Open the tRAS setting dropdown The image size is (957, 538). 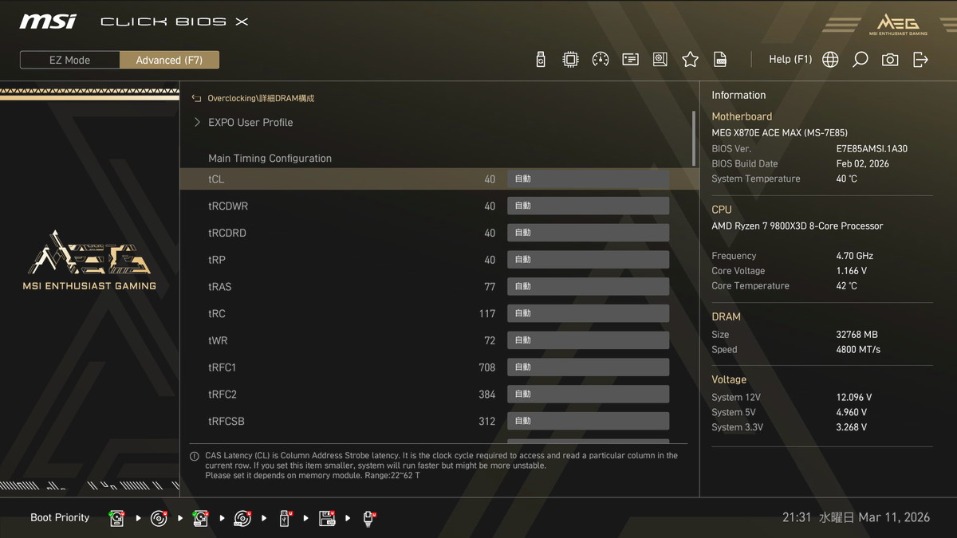coord(588,287)
